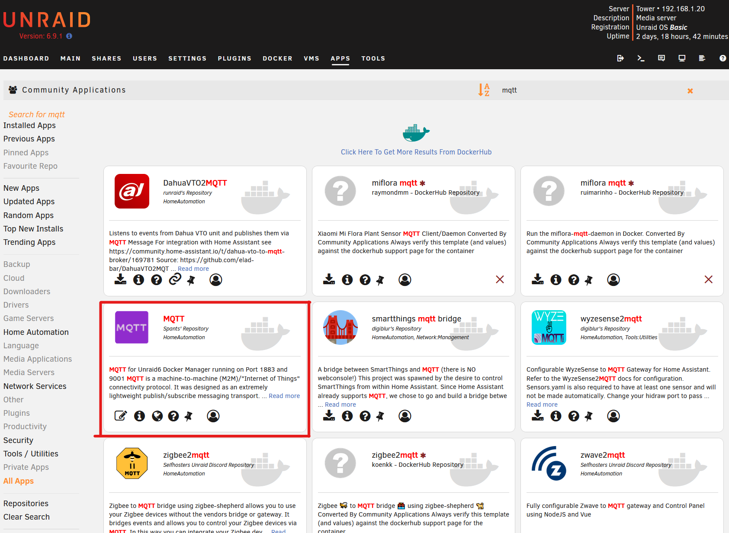This screenshot has width=729, height=533.
Task: Click the info monitor icon in the top bar
Action: (682, 58)
